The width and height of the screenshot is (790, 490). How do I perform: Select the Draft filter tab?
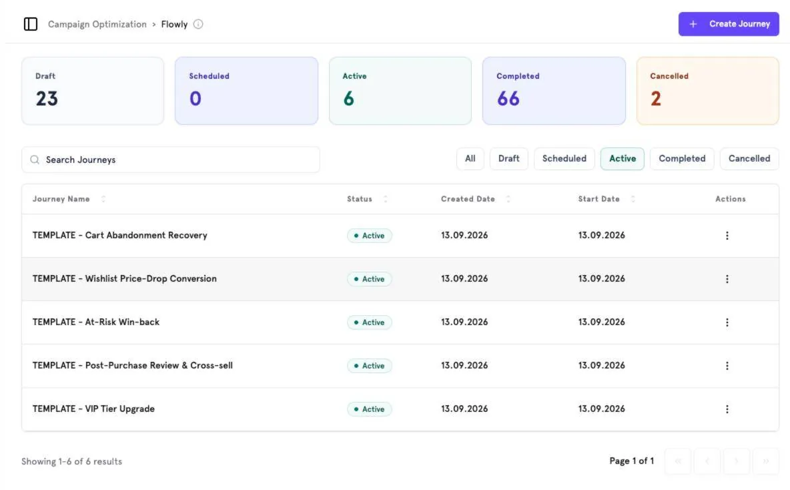coord(509,159)
